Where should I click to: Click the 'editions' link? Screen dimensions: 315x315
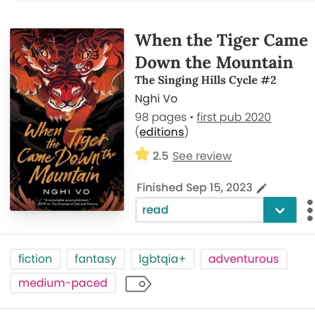coord(162,132)
